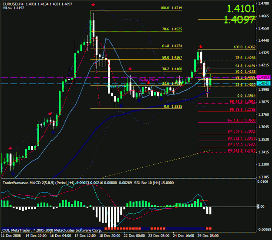
Task: Click the Fibonacci label 38.2 1.4160
Action: click(x=172, y=69)
